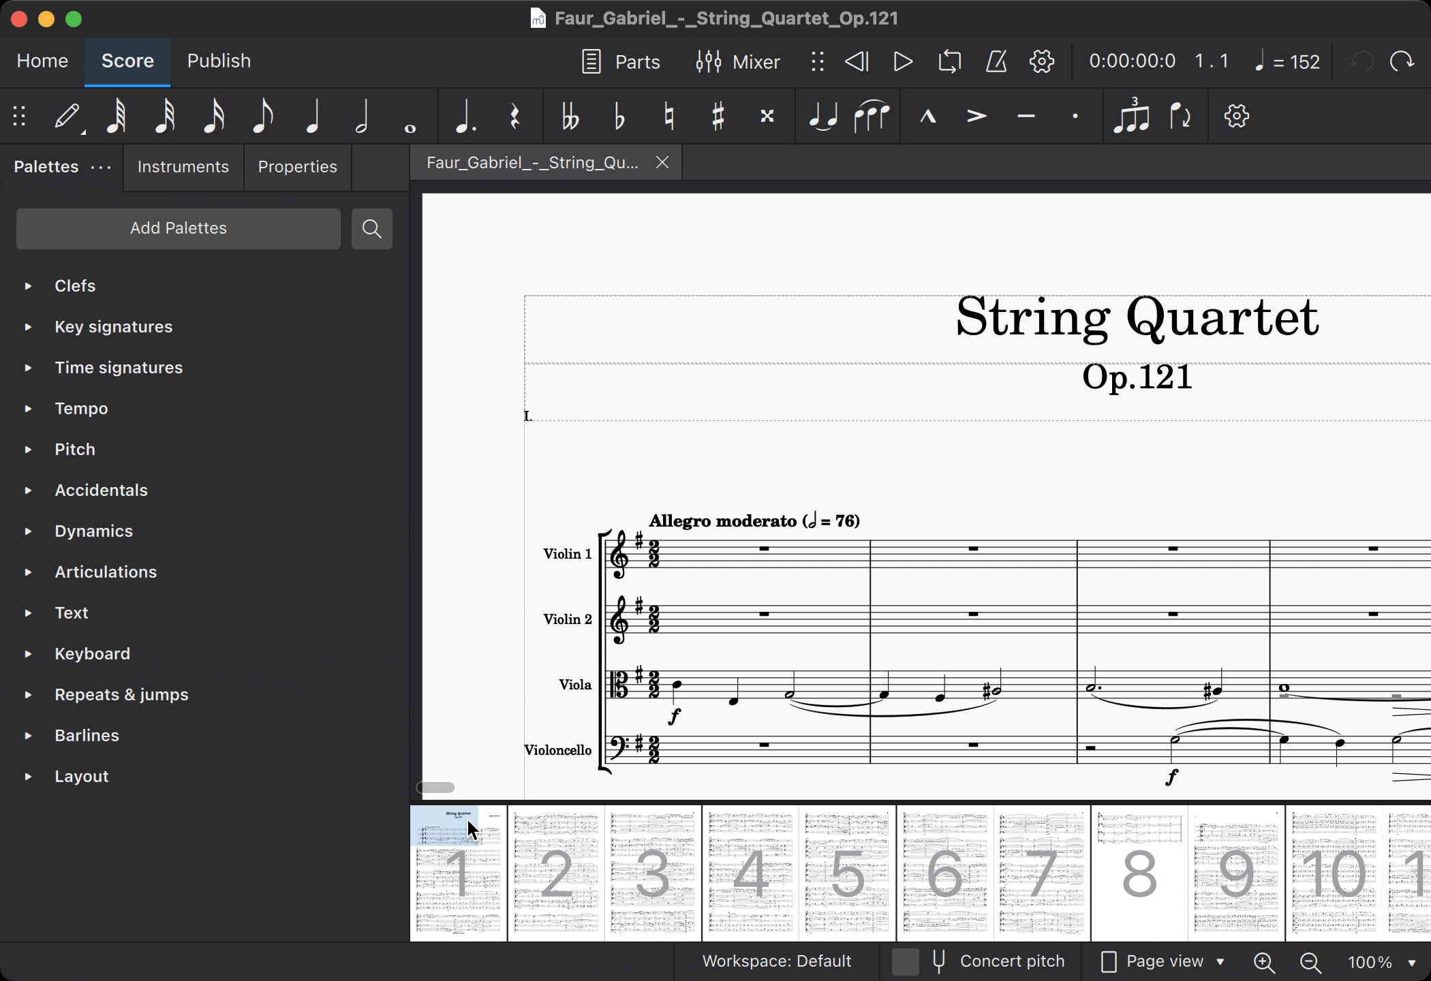Add the marcato articulation
The image size is (1431, 981).
coord(927,116)
